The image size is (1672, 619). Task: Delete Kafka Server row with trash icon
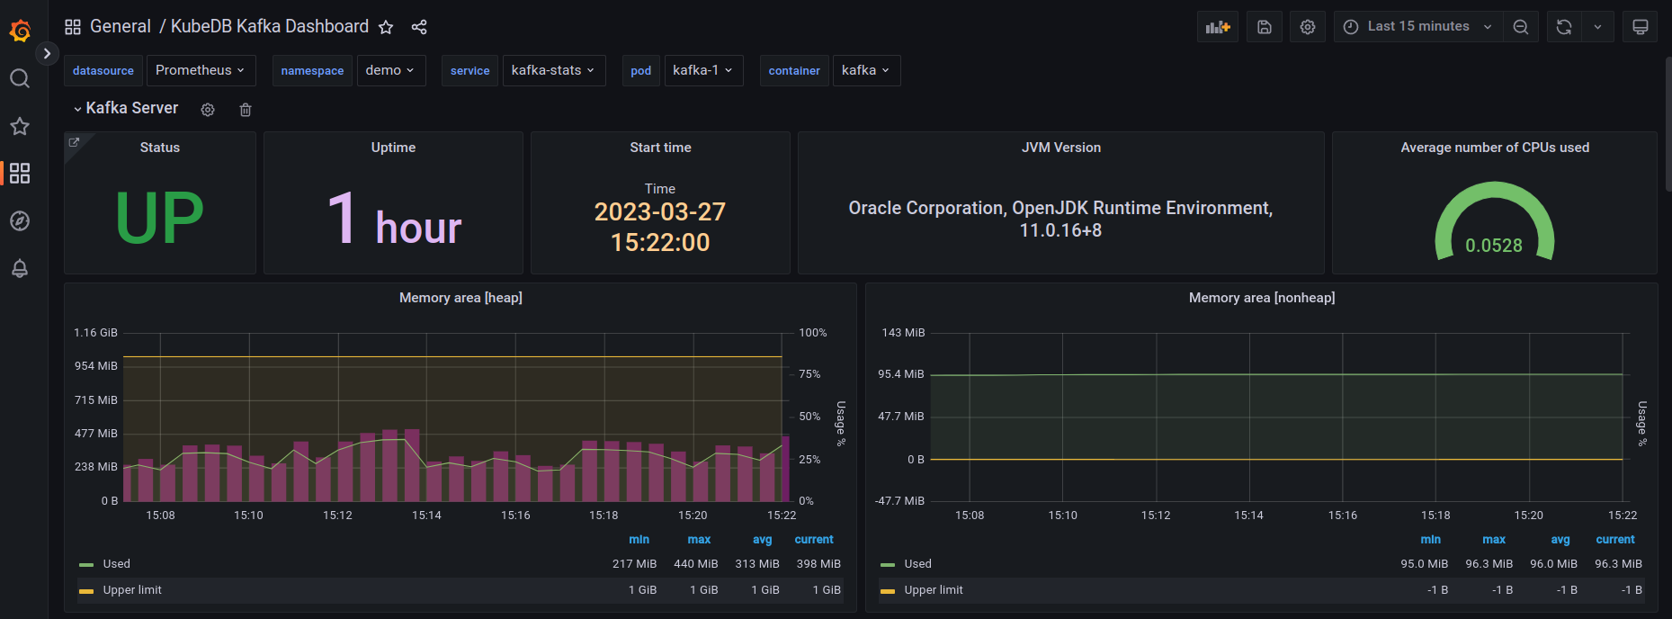[x=246, y=110]
